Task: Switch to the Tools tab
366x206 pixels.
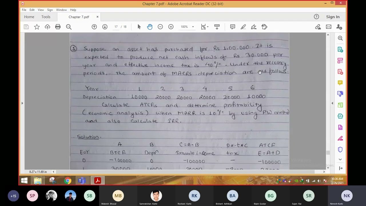Action: tap(46, 17)
